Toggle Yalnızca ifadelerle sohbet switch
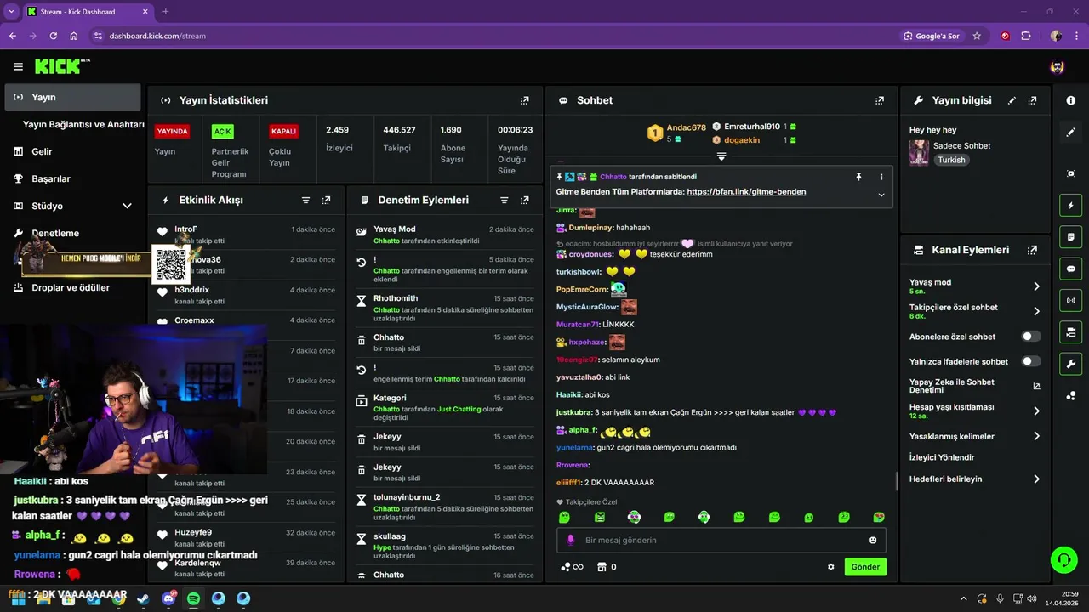This screenshot has width=1089, height=612. coord(1031,361)
